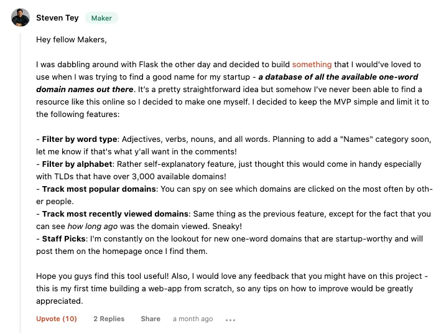Image resolution: width=444 pixels, height=333 pixels.
Task: Share this comment
Action: [150, 319]
